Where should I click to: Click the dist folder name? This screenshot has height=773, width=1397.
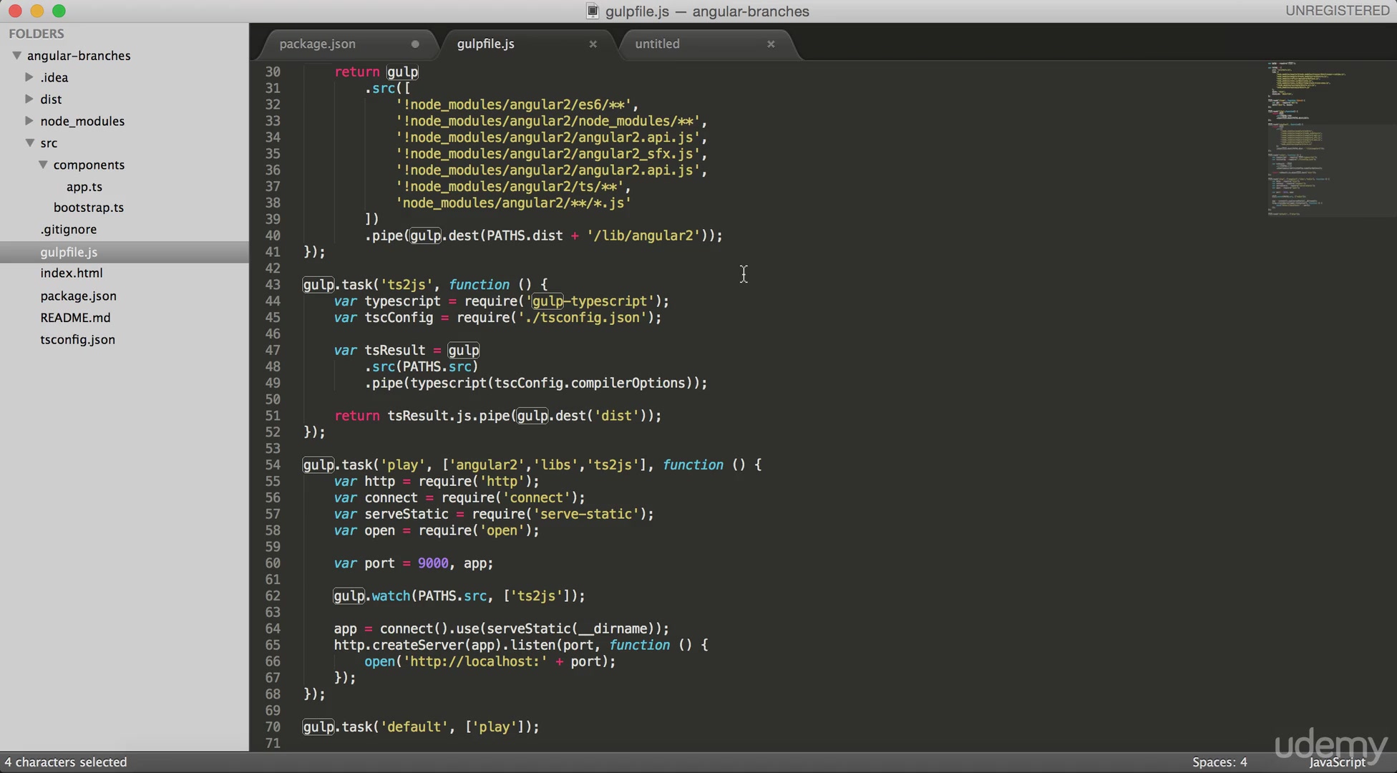click(51, 99)
